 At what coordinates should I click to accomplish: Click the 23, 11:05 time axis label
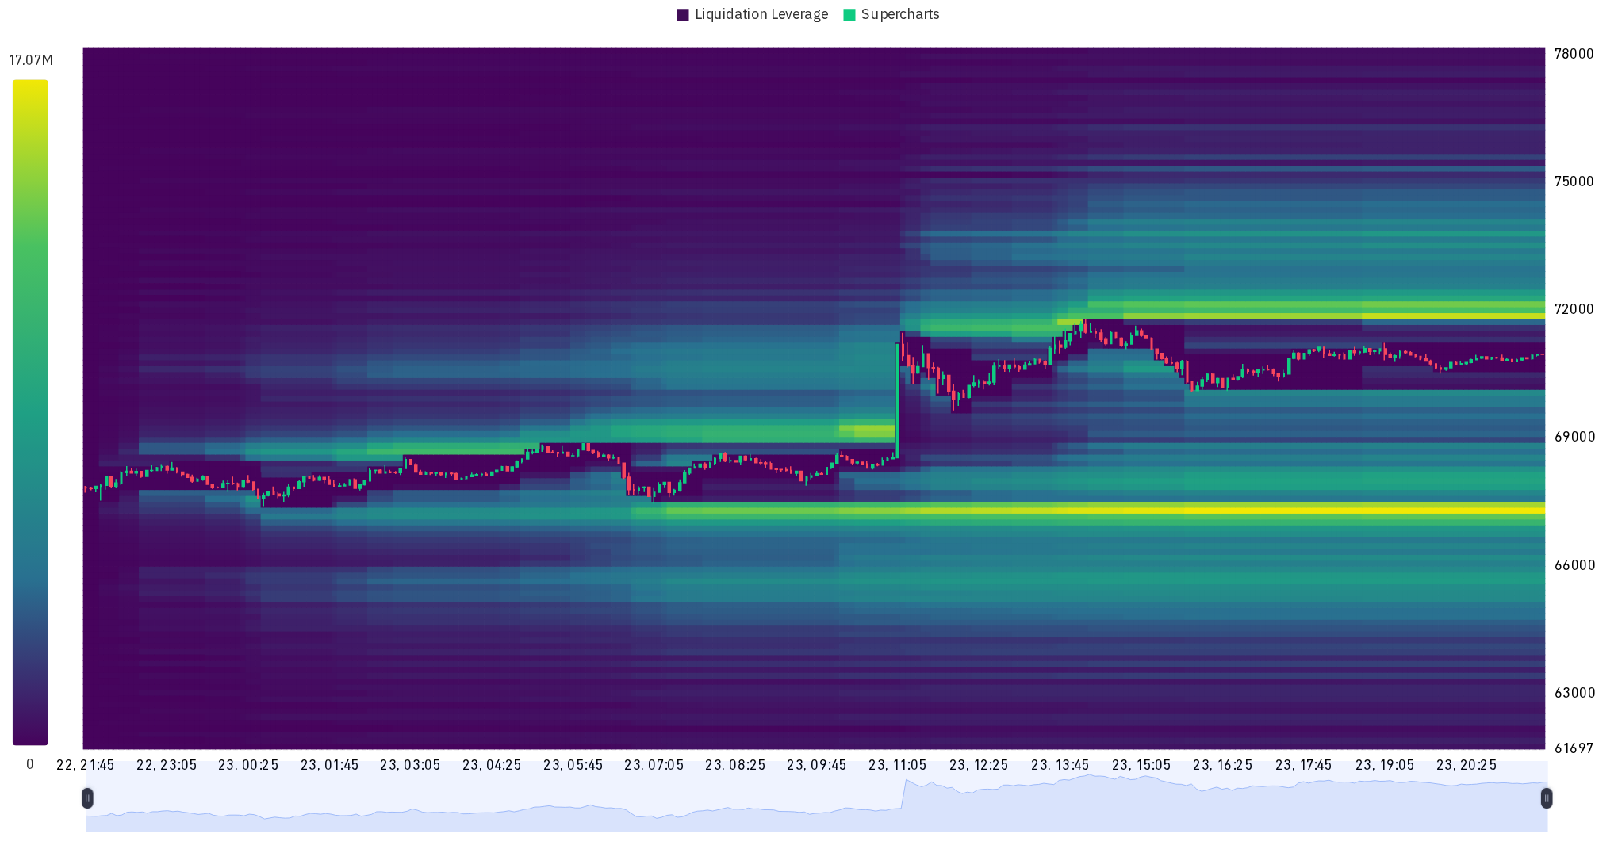click(897, 766)
